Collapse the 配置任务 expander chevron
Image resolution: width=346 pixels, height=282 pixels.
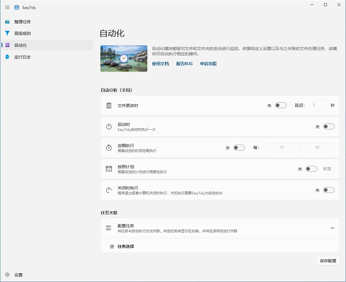pos(332,228)
